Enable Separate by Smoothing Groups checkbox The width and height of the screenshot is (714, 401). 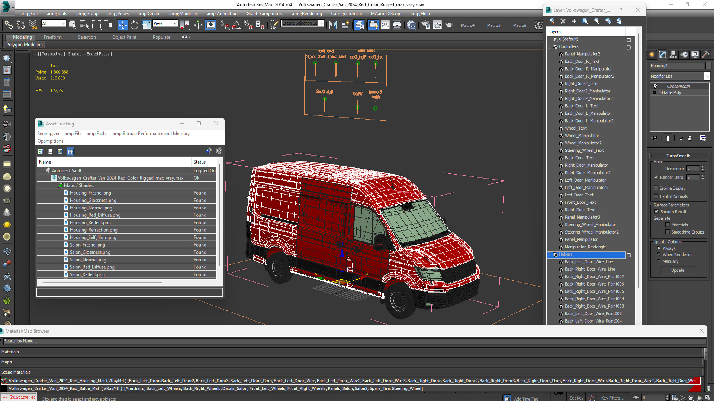click(668, 232)
